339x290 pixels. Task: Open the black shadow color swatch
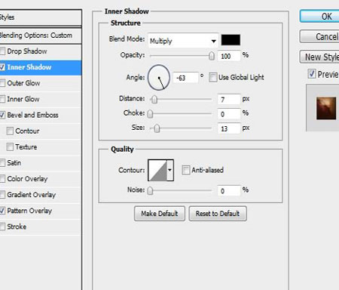[x=231, y=40]
